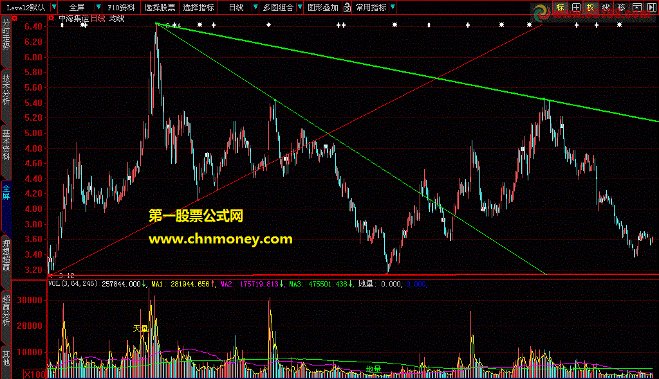Click the 常用指标 toolbar button
This screenshot has width=659, height=379.
pos(371,8)
